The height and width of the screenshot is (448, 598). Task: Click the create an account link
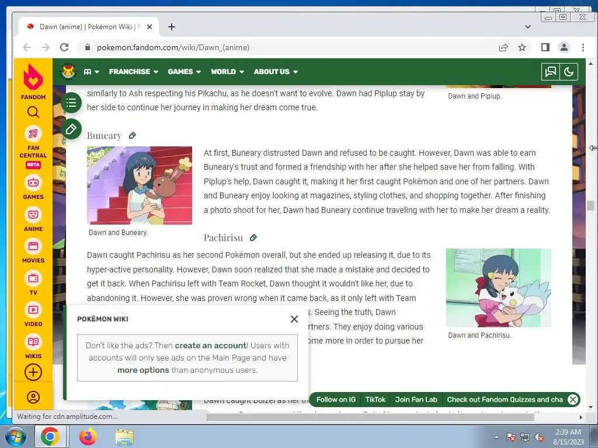[210, 345]
